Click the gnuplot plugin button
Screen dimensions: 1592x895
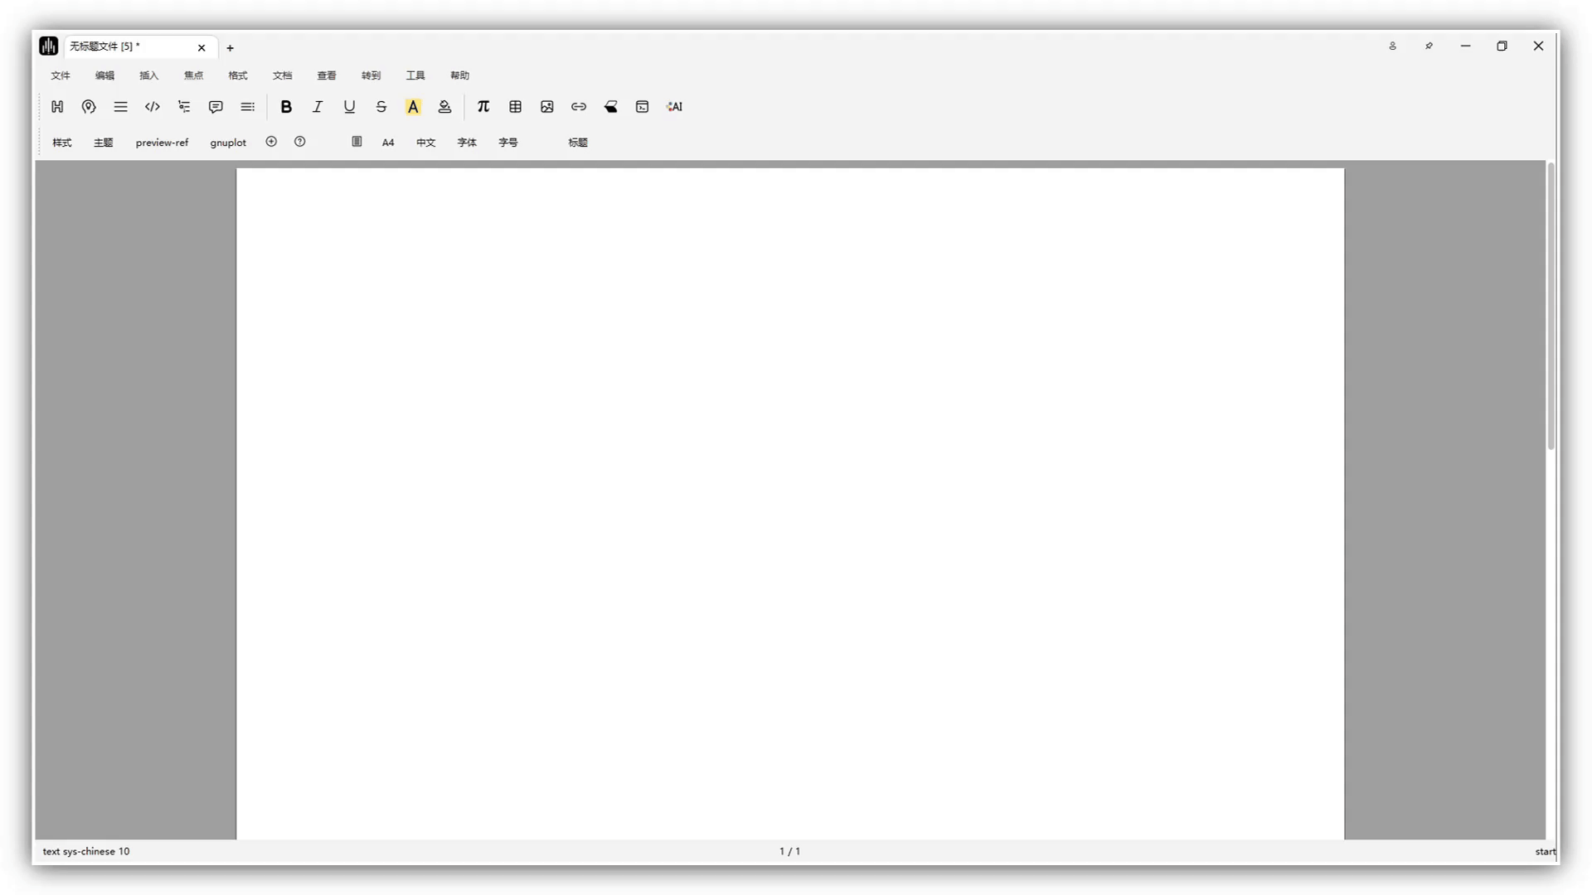pyautogui.click(x=228, y=143)
